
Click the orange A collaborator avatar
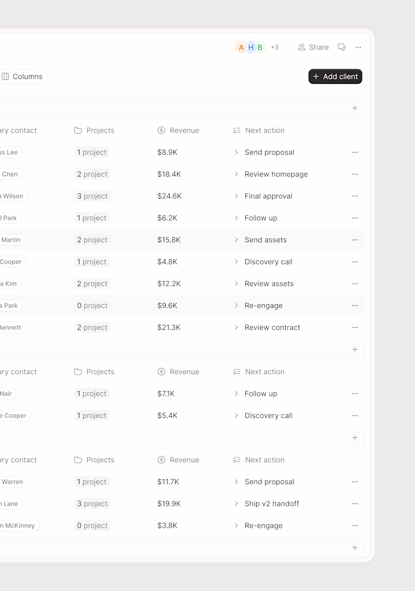click(x=241, y=47)
